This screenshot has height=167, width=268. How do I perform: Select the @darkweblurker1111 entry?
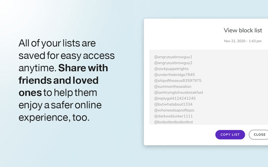point(174,116)
